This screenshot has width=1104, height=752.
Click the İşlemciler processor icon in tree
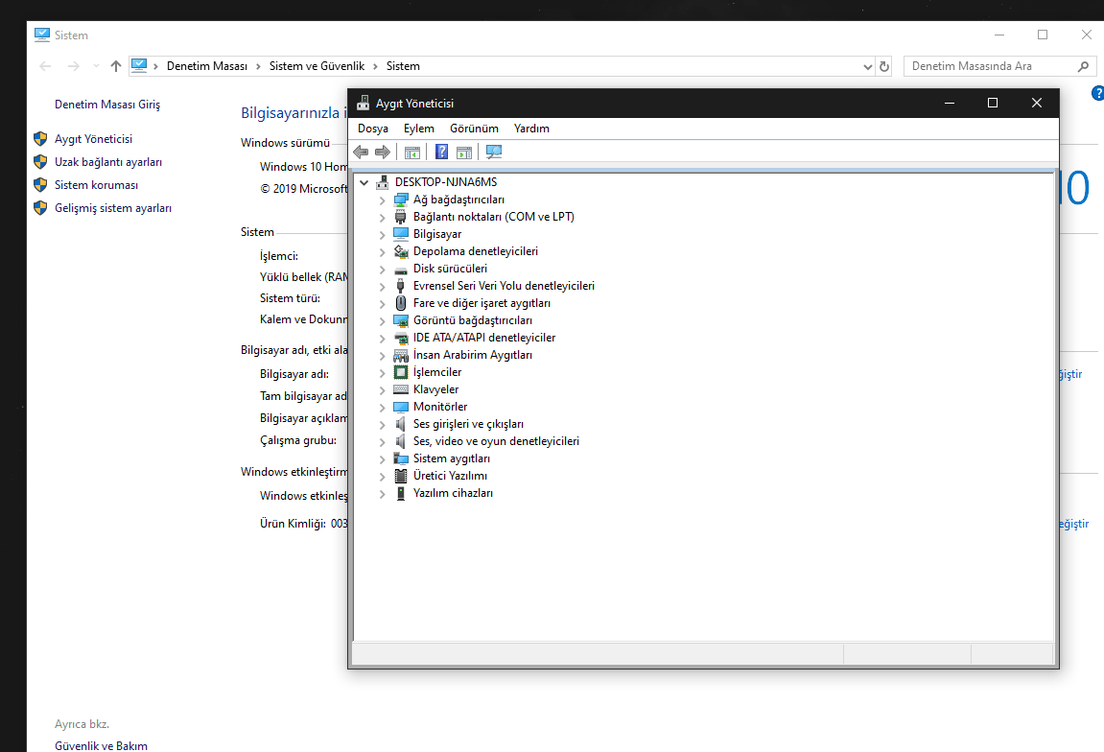tap(401, 372)
